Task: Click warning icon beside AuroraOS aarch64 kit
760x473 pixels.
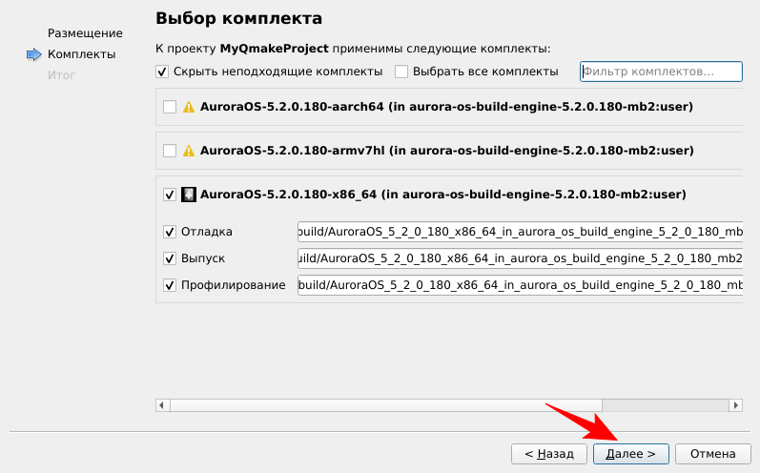Action: tap(189, 107)
